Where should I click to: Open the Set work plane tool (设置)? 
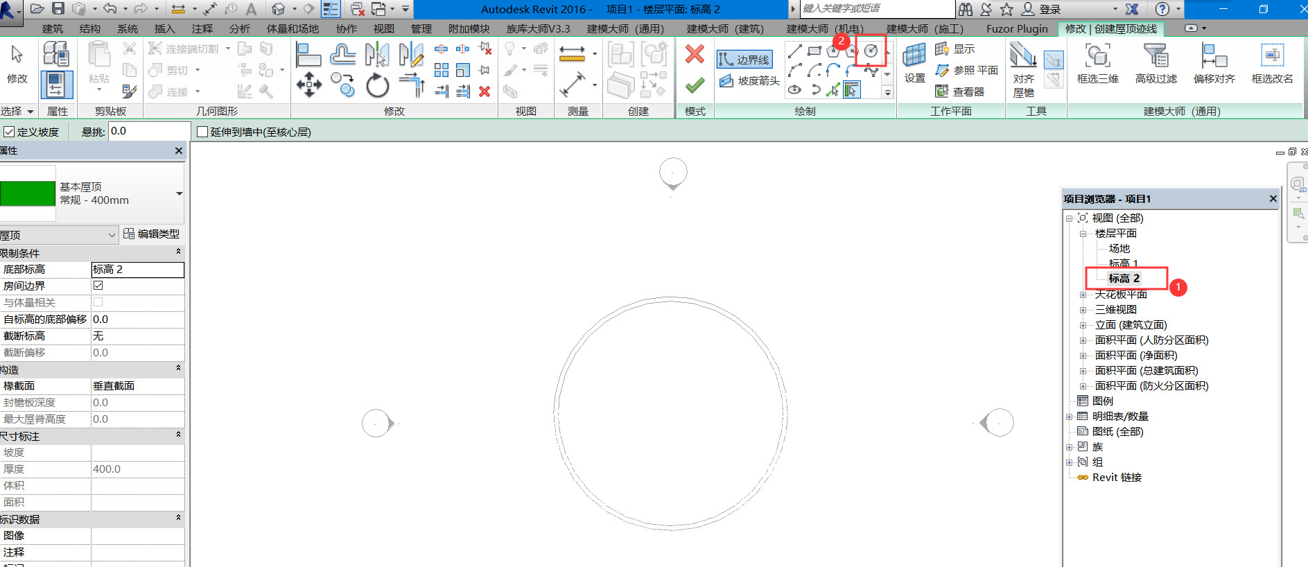point(914,62)
